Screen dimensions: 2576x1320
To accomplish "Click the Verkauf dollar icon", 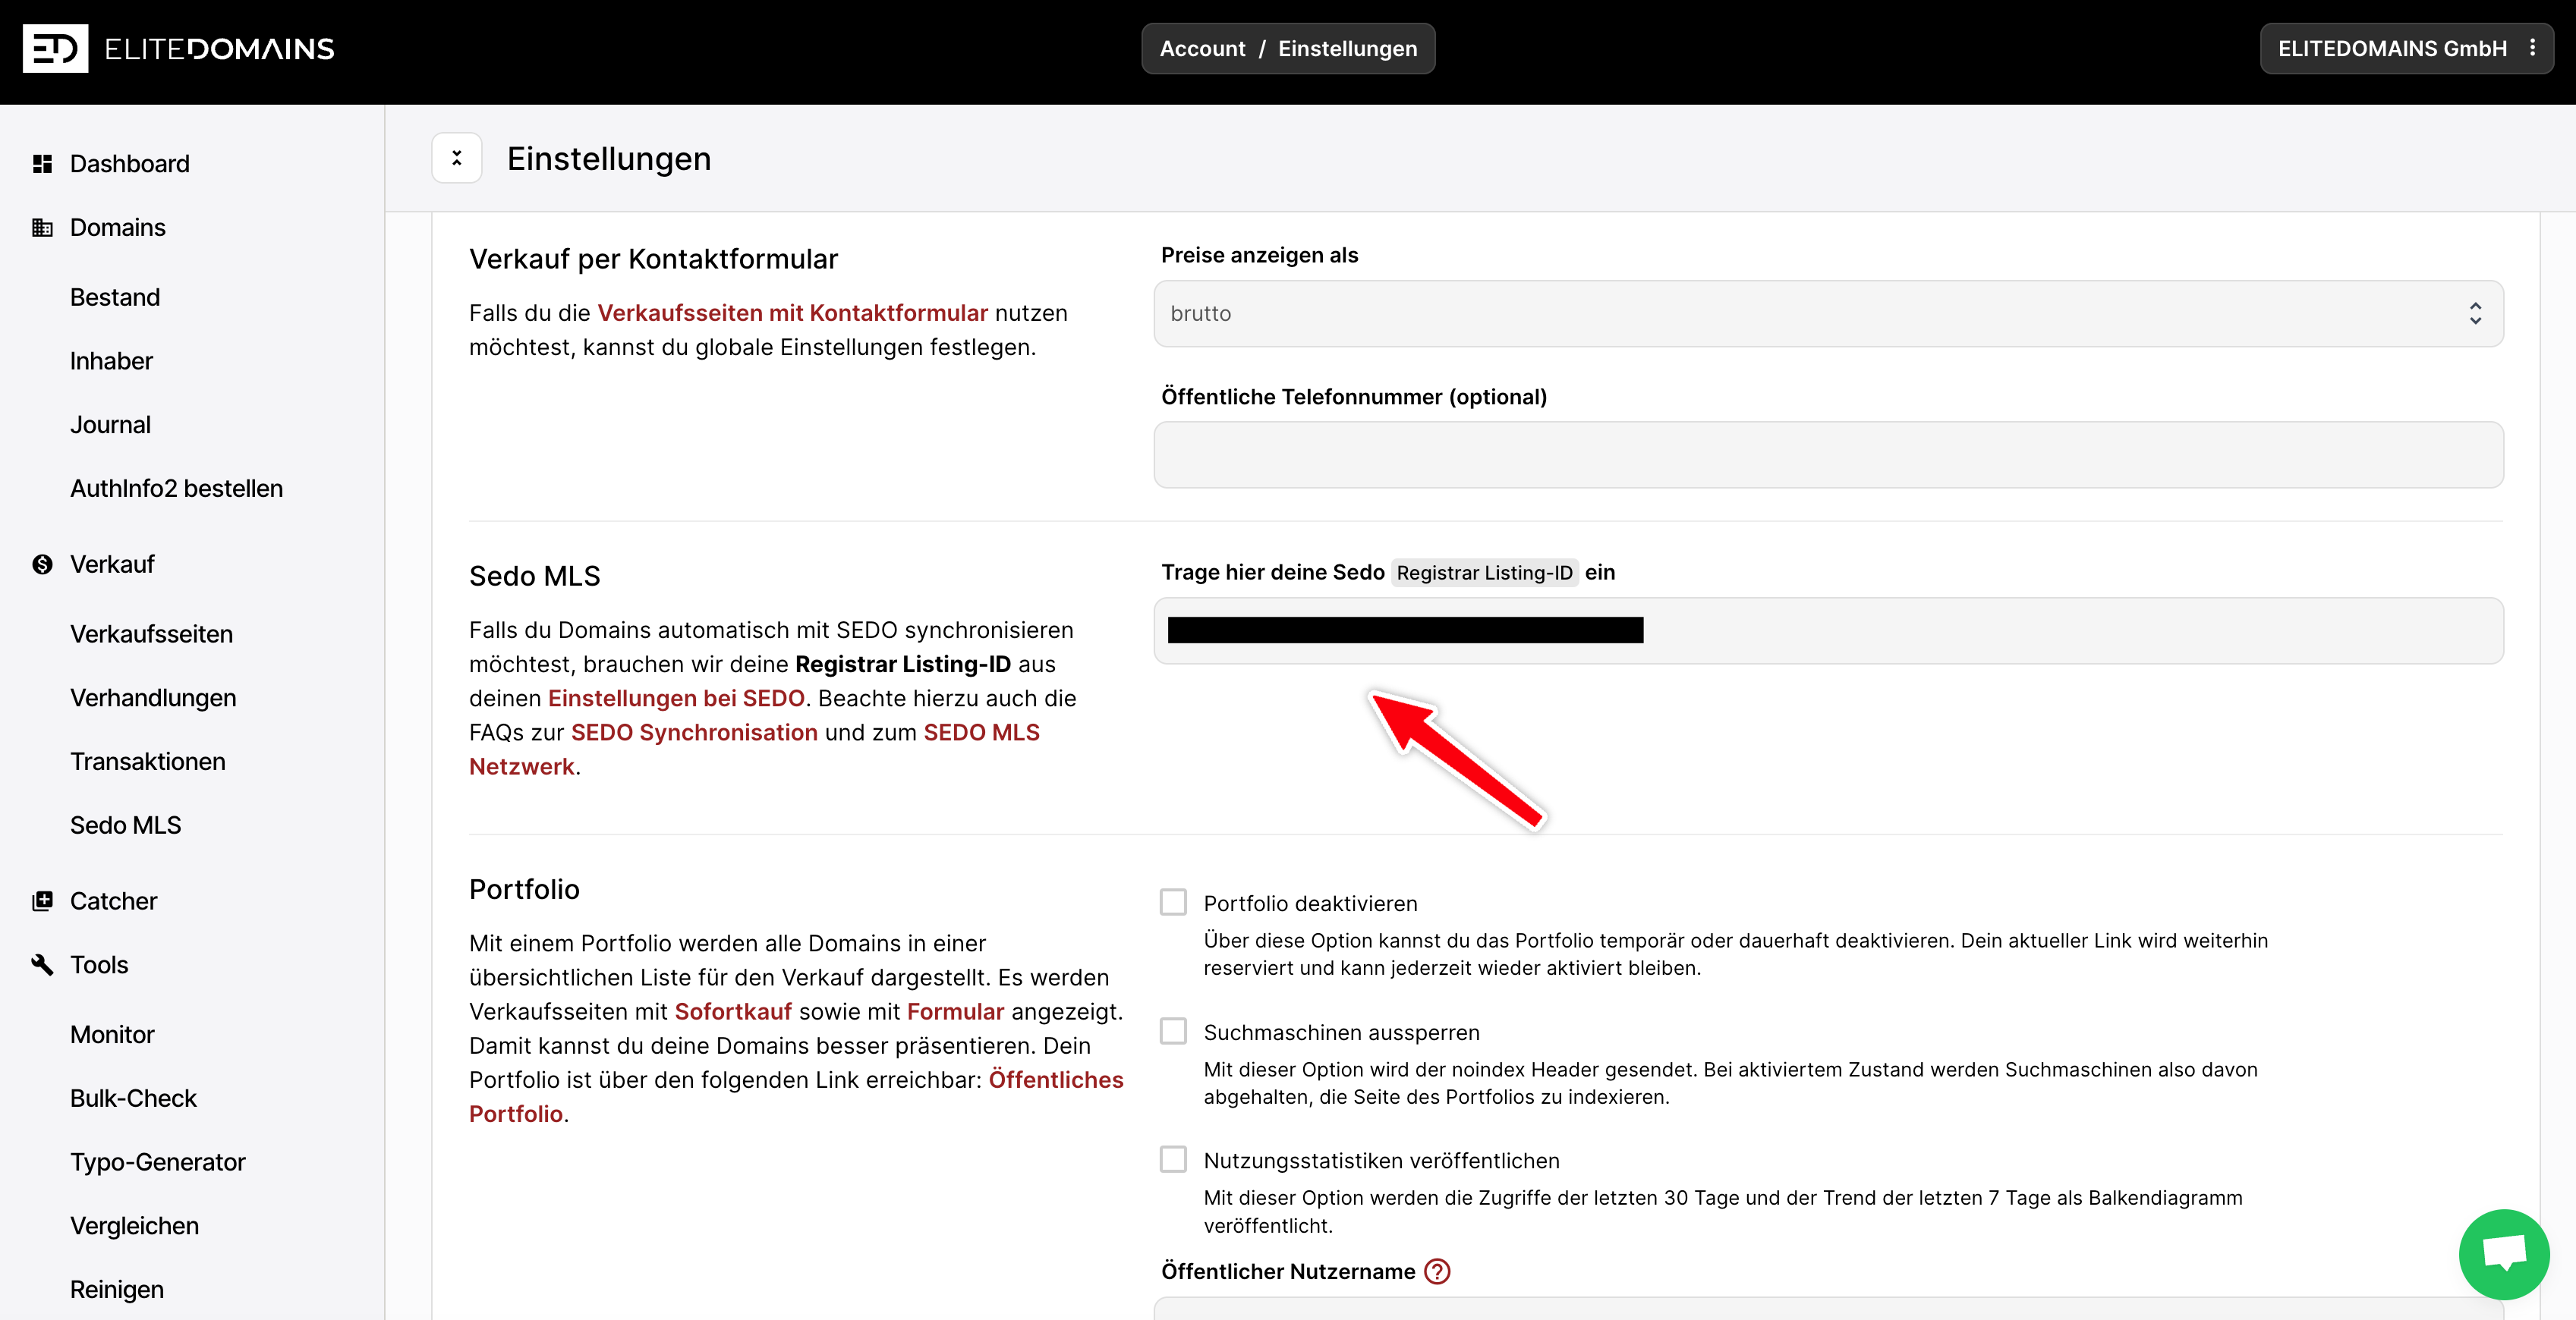I will click(42, 564).
